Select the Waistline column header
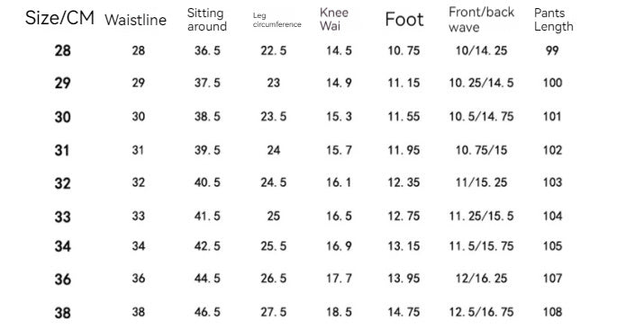This screenshot has width=635, height=329. pyautogui.click(x=135, y=20)
